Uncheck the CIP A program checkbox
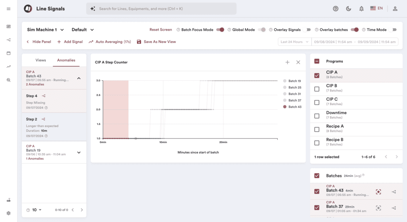Viewport: 407px width, 222px height. 317,75
